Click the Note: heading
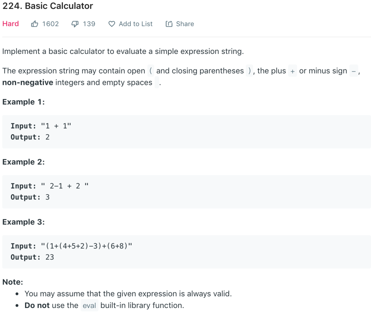 tap(13, 282)
